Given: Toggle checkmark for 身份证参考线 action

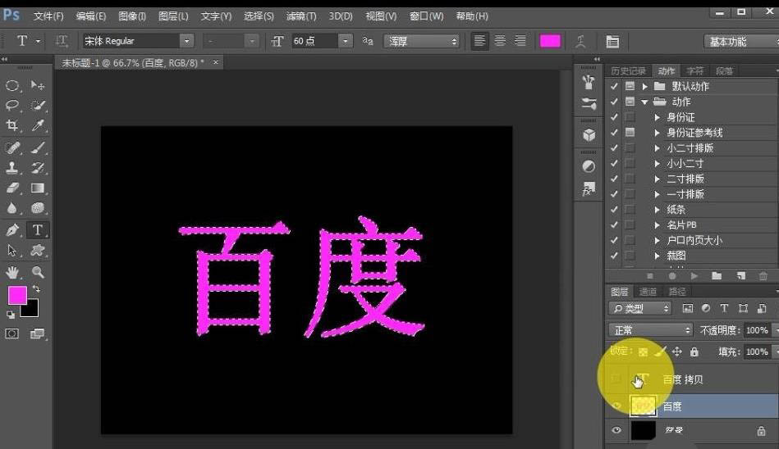Looking at the screenshot, I should click(x=615, y=133).
